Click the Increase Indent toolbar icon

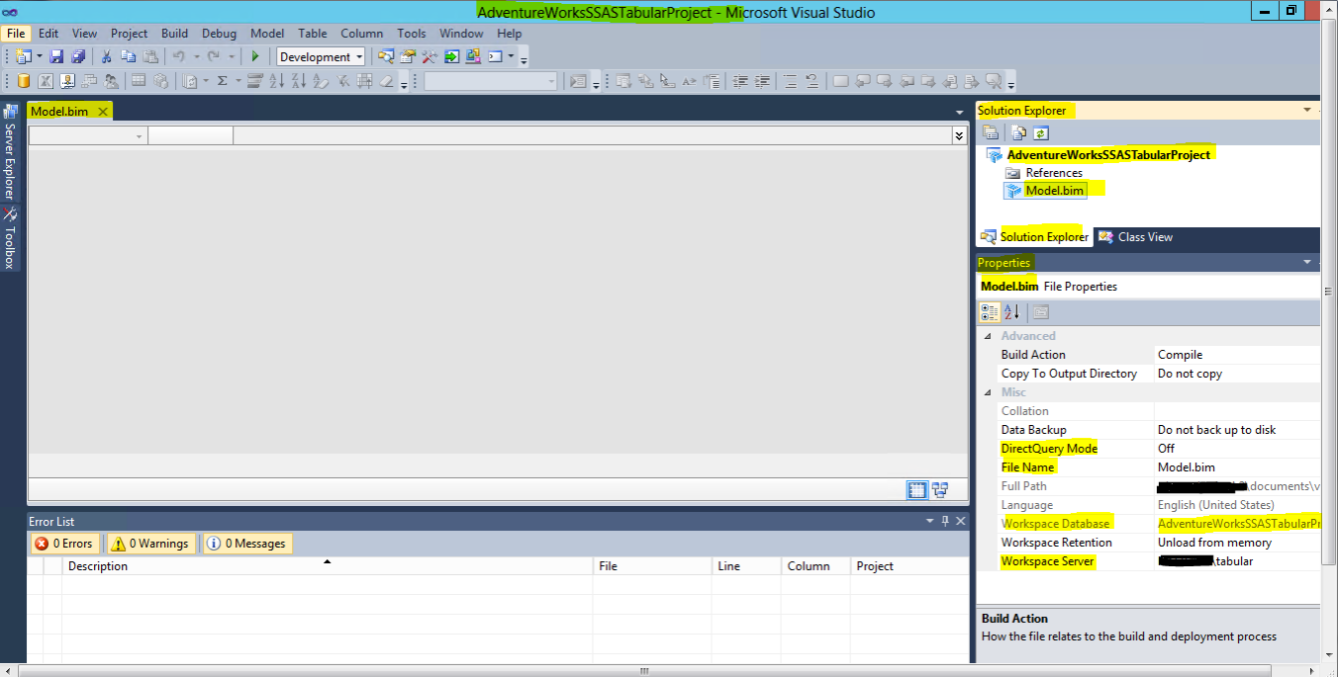[762, 81]
